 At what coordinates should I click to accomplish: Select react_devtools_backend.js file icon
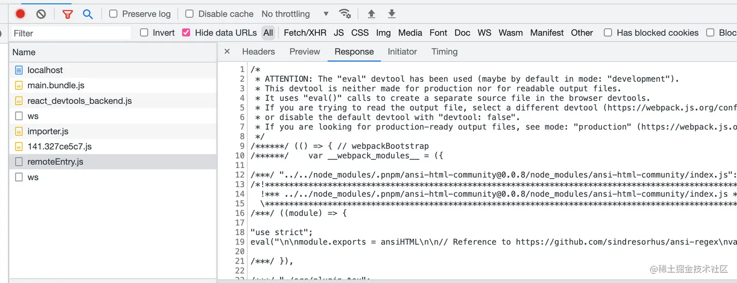click(x=19, y=101)
